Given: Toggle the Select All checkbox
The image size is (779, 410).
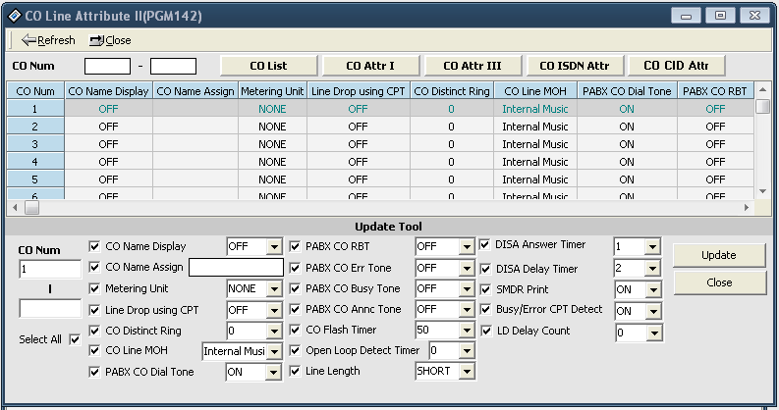Looking at the screenshot, I should click(x=75, y=340).
